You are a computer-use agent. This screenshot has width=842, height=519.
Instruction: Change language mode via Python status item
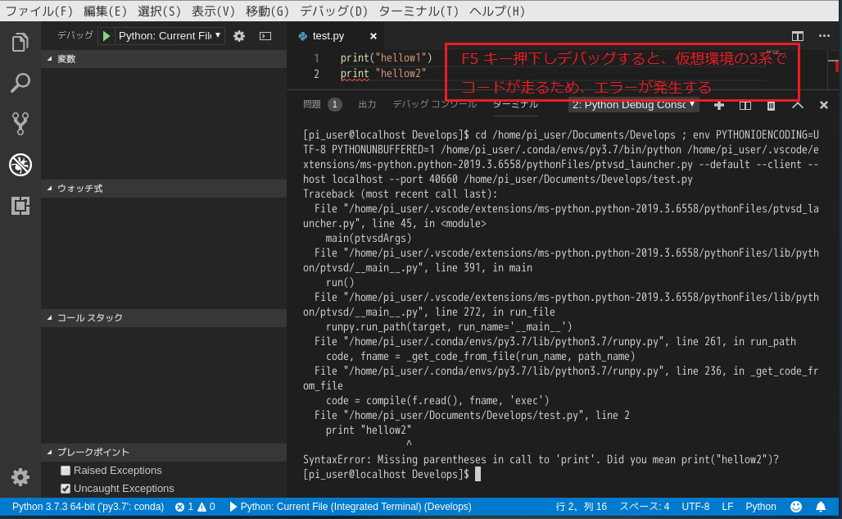pyautogui.click(x=760, y=507)
